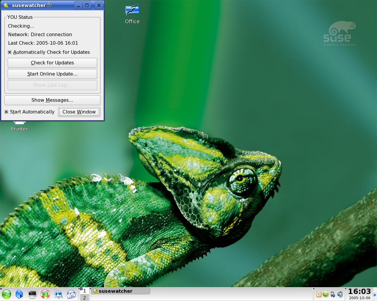Image resolution: width=377 pixels, height=301 pixels.
Task: Click the Close Window button
Action: tap(79, 112)
